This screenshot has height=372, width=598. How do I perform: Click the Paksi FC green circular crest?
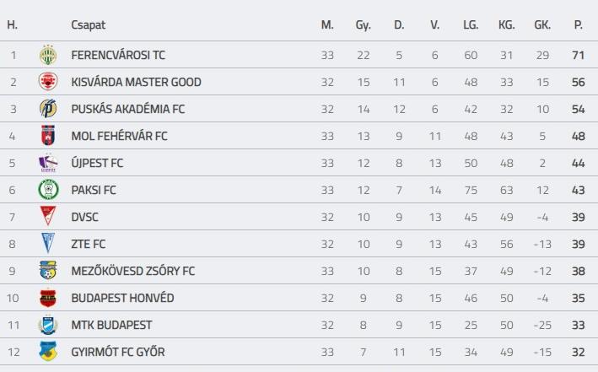pos(48,190)
